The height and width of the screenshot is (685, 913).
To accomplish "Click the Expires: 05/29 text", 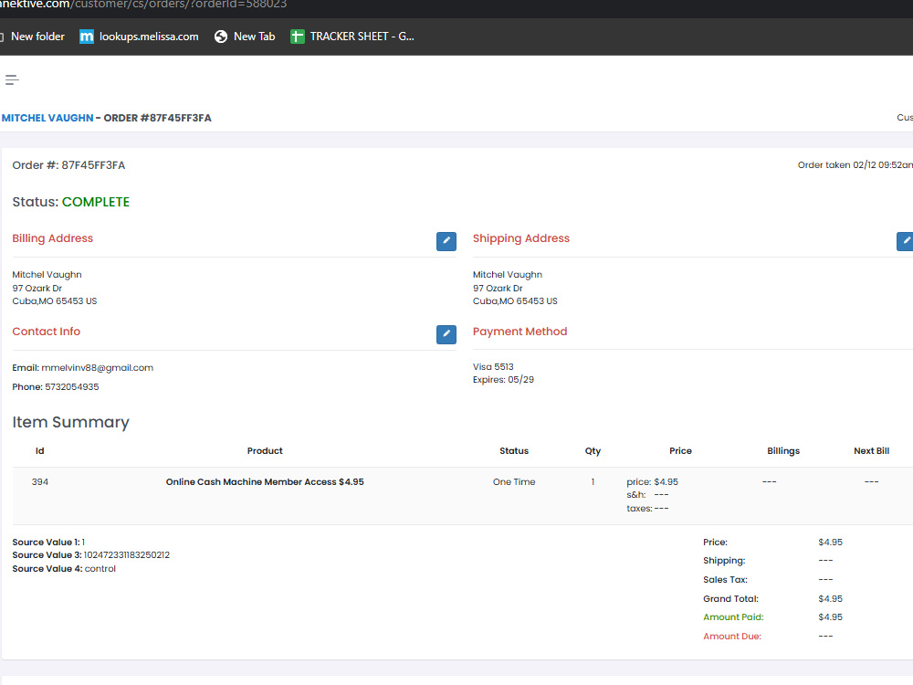I will [x=503, y=380].
